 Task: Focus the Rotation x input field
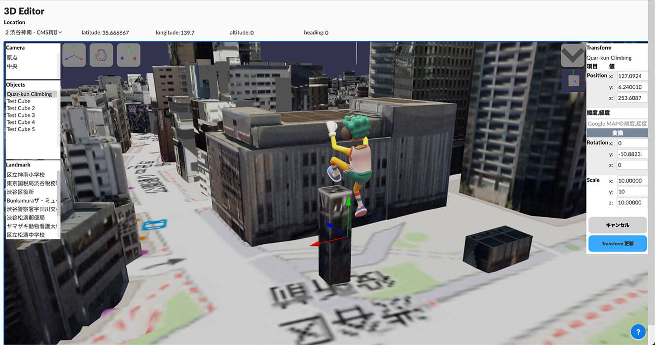[632, 143]
